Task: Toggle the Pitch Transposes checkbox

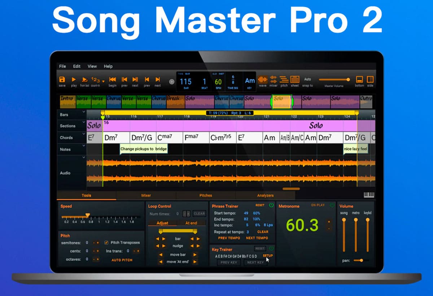Action: pyautogui.click(x=106, y=243)
